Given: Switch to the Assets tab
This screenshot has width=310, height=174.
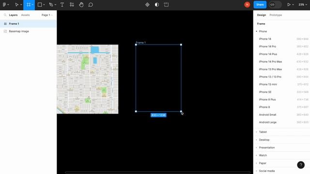Looking at the screenshot, I should (x=25, y=15).
